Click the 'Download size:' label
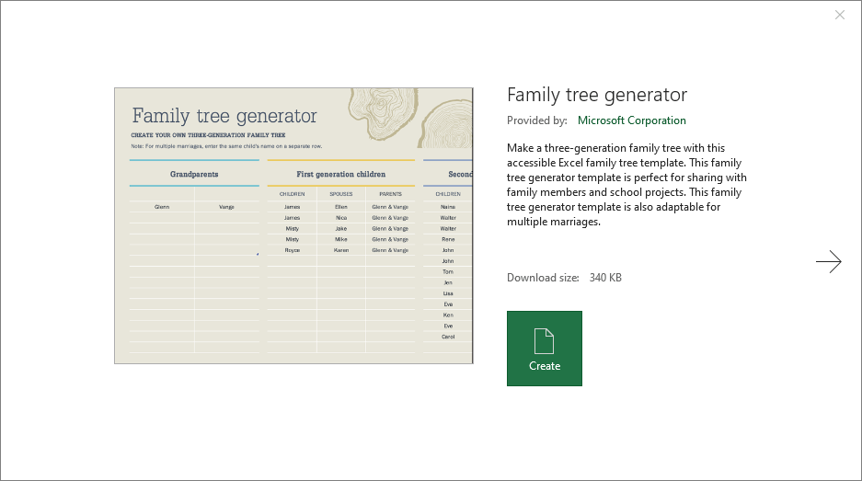Image resolution: width=862 pixels, height=481 pixels. click(543, 278)
